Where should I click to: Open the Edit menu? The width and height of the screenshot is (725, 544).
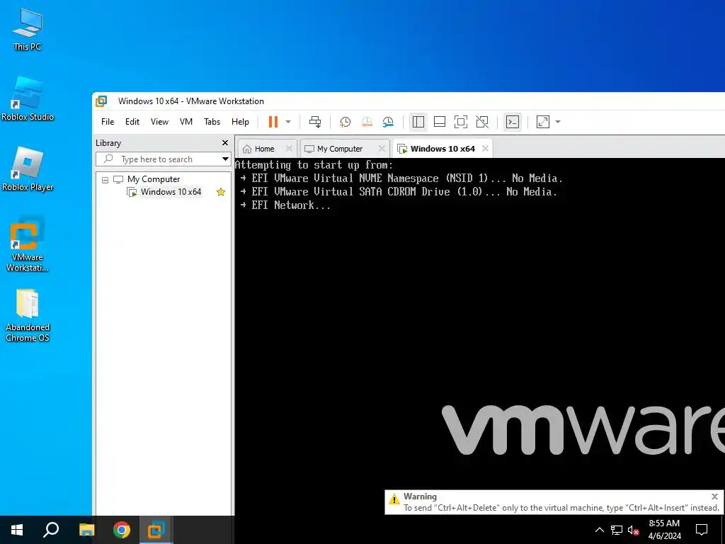(x=132, y=122)
